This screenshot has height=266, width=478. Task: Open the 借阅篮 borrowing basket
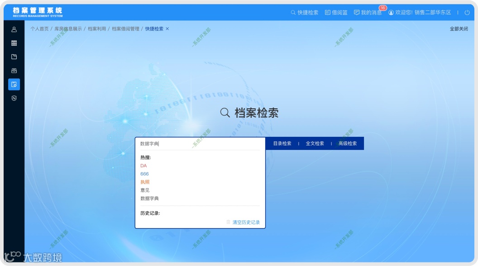[336, 13]
